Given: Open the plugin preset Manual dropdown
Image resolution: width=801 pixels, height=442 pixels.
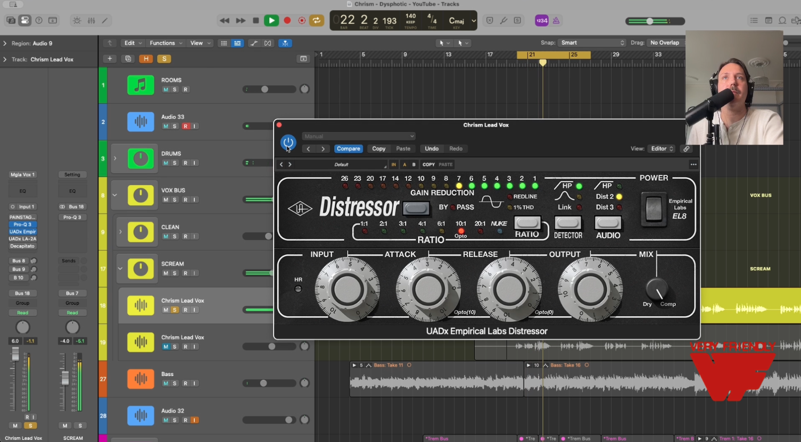Looking at the screenshot, I should pos(359,136).
